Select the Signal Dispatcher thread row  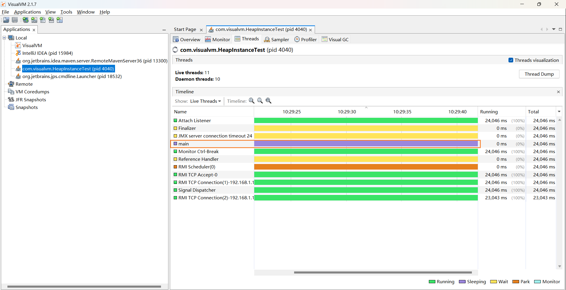coord(364,190)
